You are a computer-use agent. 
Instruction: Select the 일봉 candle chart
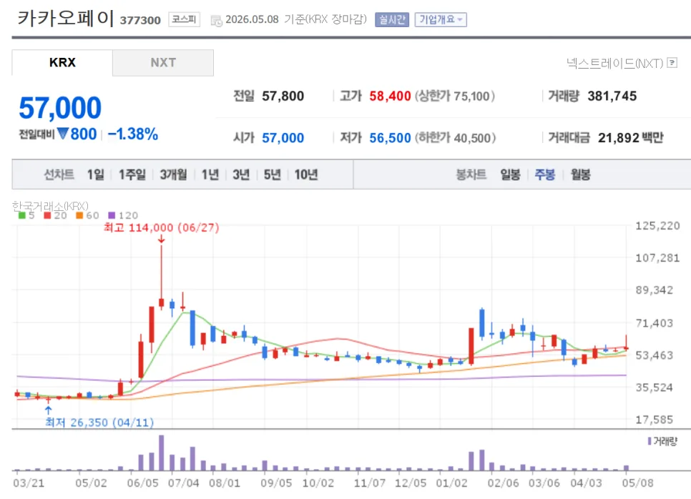click(x=510, y=175)
